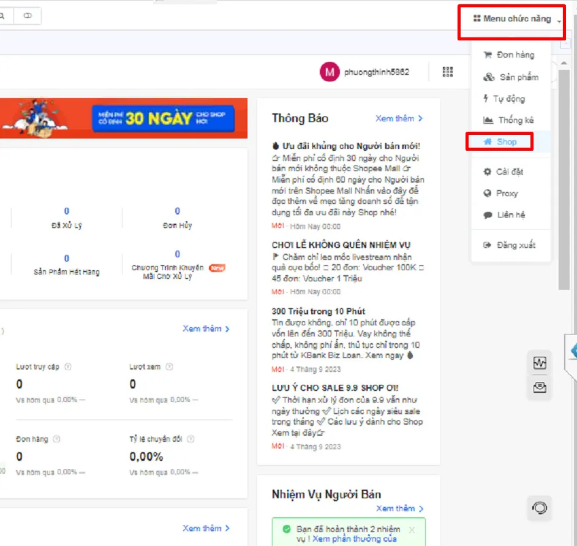Click the help icon beside Tỷ lệ chuyển đổi
The image size is (577, 546).
coord(191,439)
